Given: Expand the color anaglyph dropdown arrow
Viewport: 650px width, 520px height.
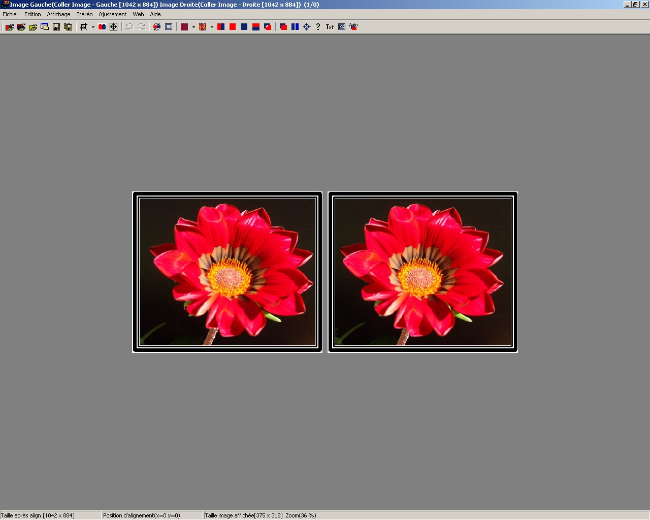Looking at the screenshot, I should click(x=212, y=27).
